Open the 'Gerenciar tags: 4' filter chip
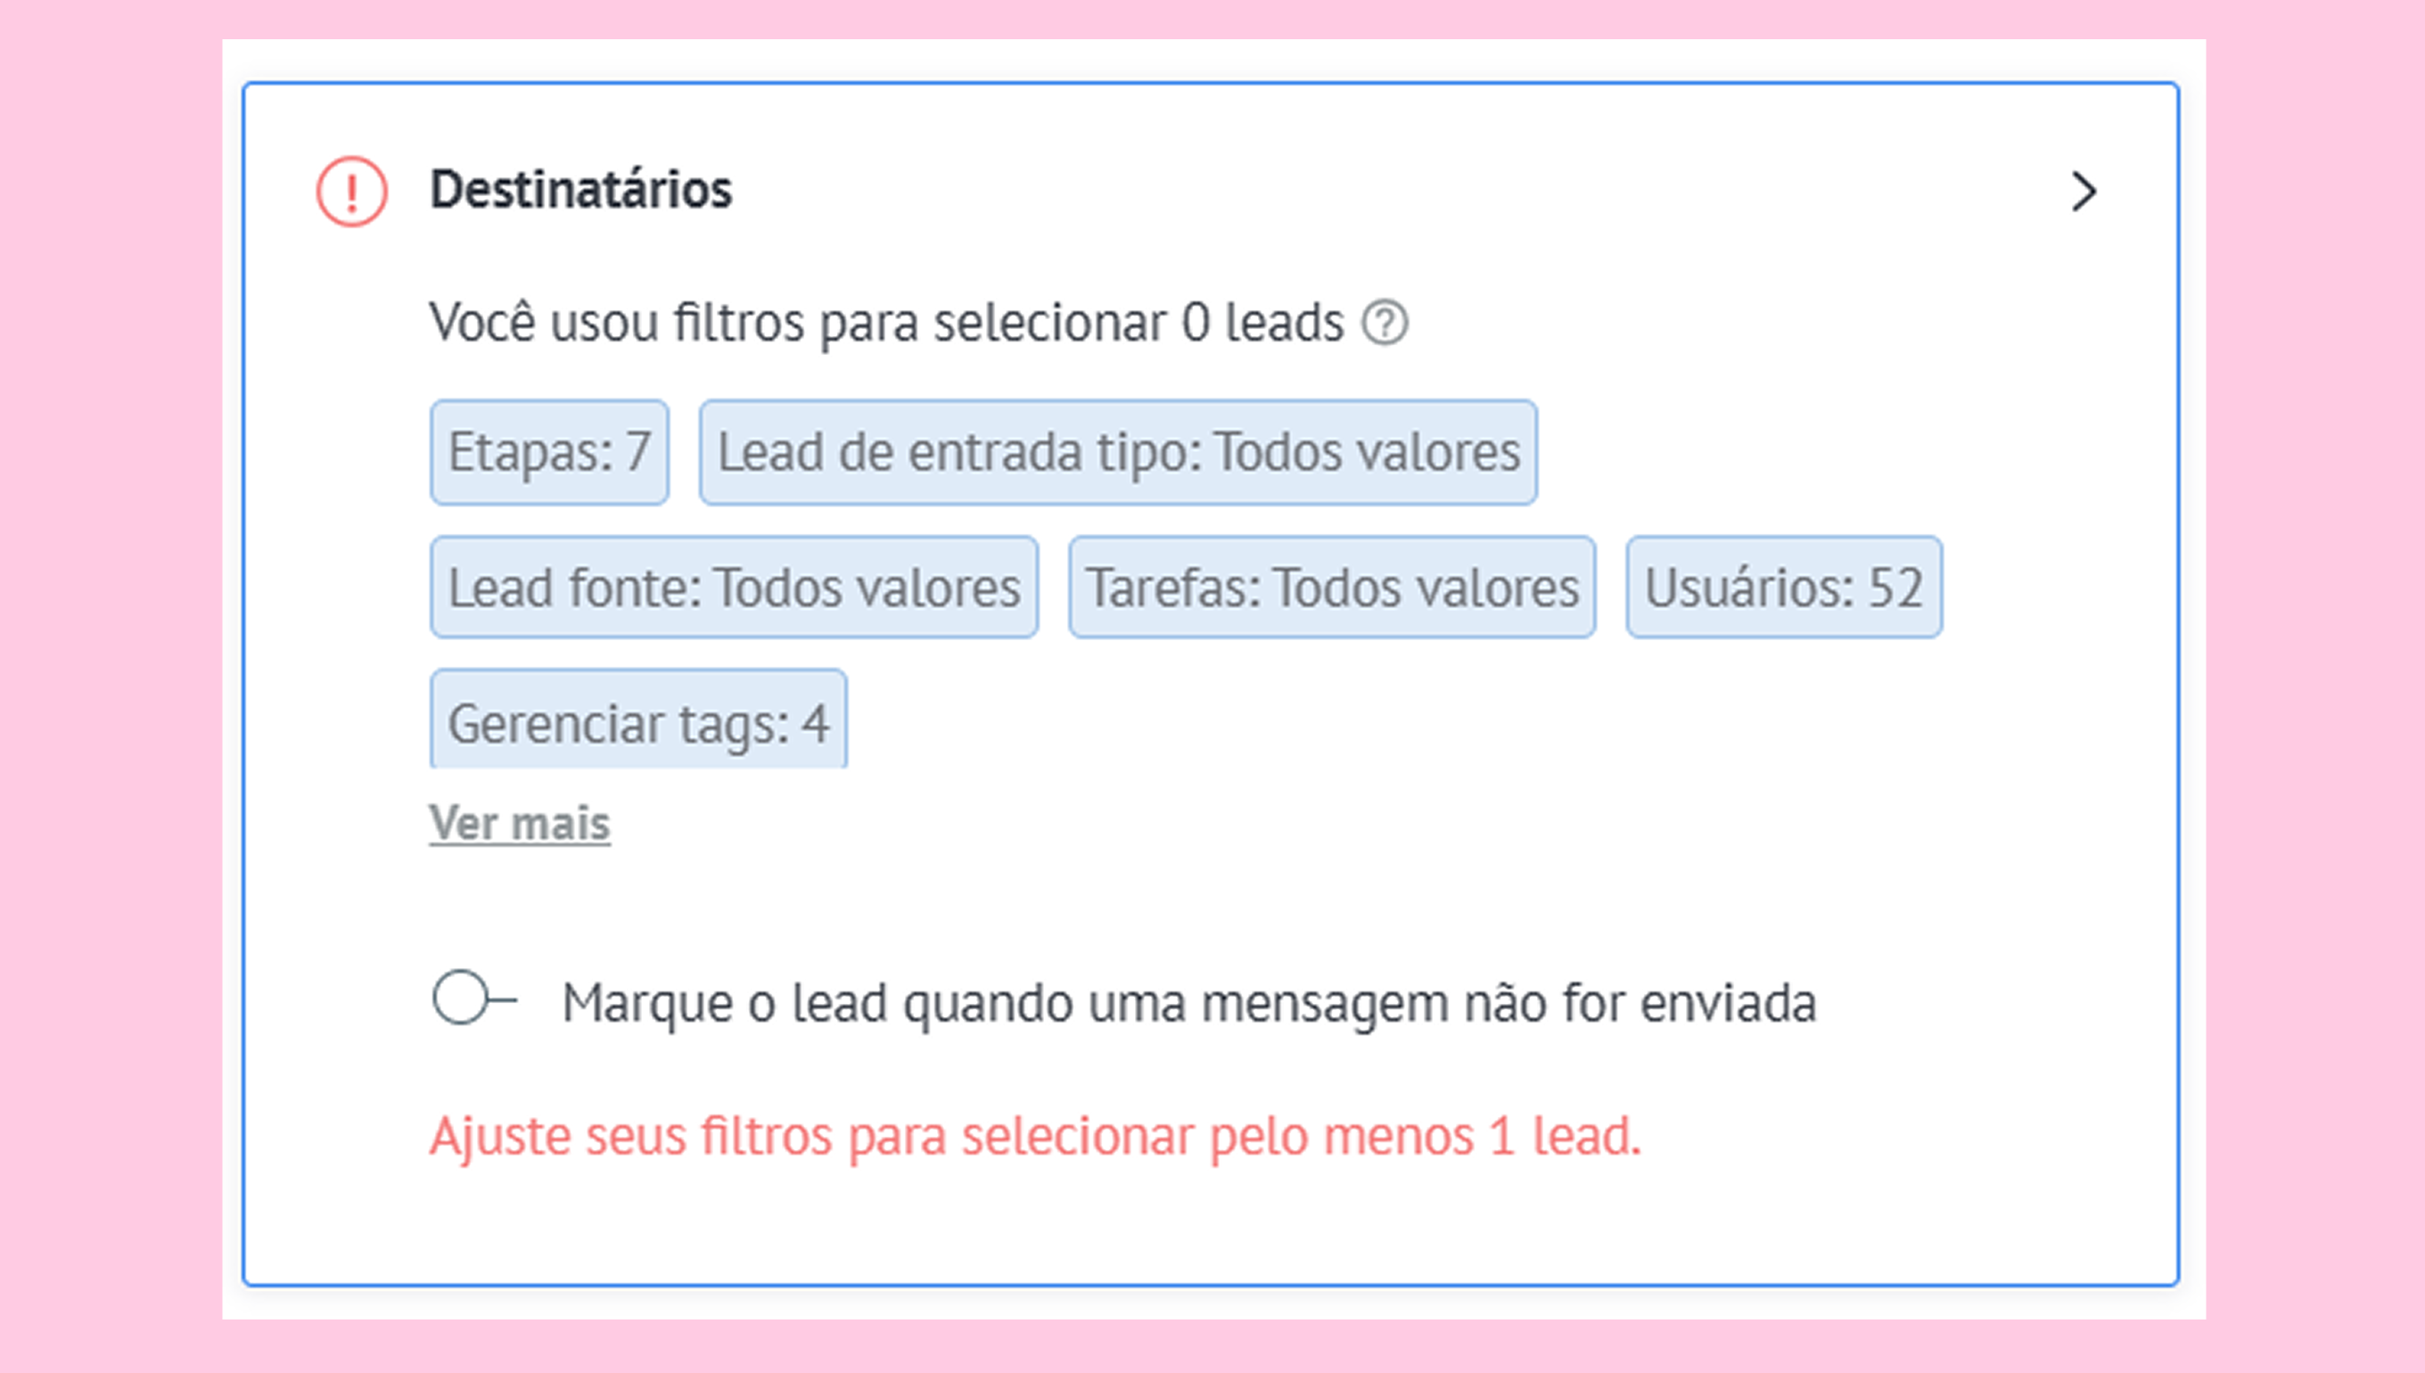Viewport: 2425px width, 1373px height. coord(638,719)
